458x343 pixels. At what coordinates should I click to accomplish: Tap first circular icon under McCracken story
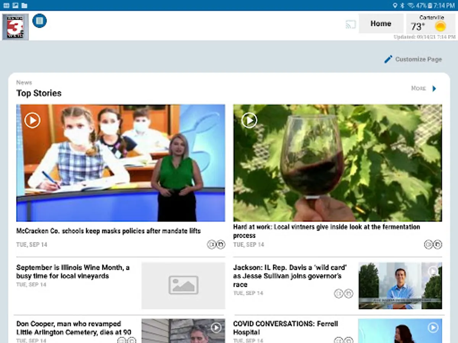tap(211, 245)
